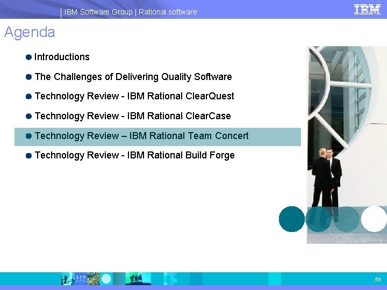Click the photo of two people talking

347,145
